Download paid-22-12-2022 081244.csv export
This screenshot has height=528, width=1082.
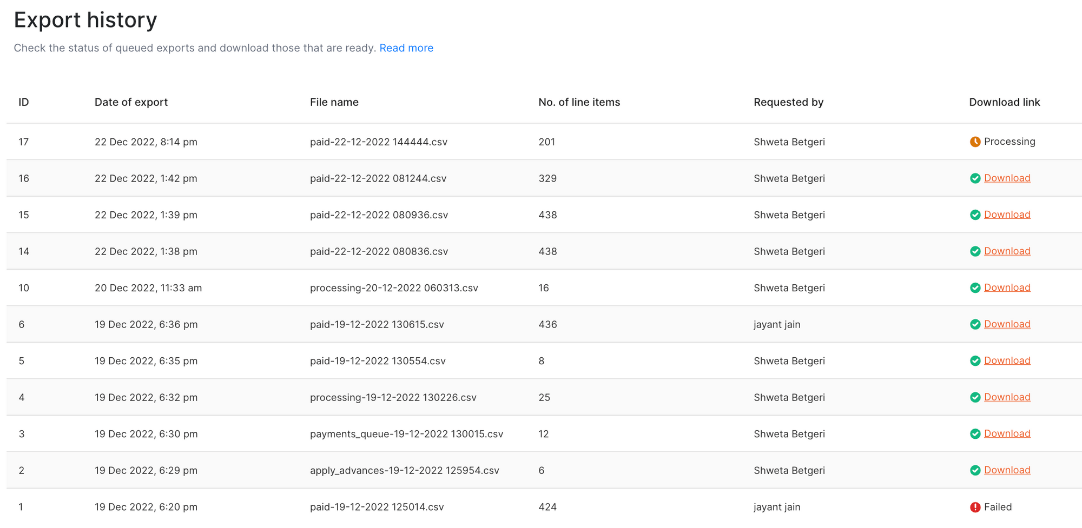pyautogui.click(x=1007, y=178)
